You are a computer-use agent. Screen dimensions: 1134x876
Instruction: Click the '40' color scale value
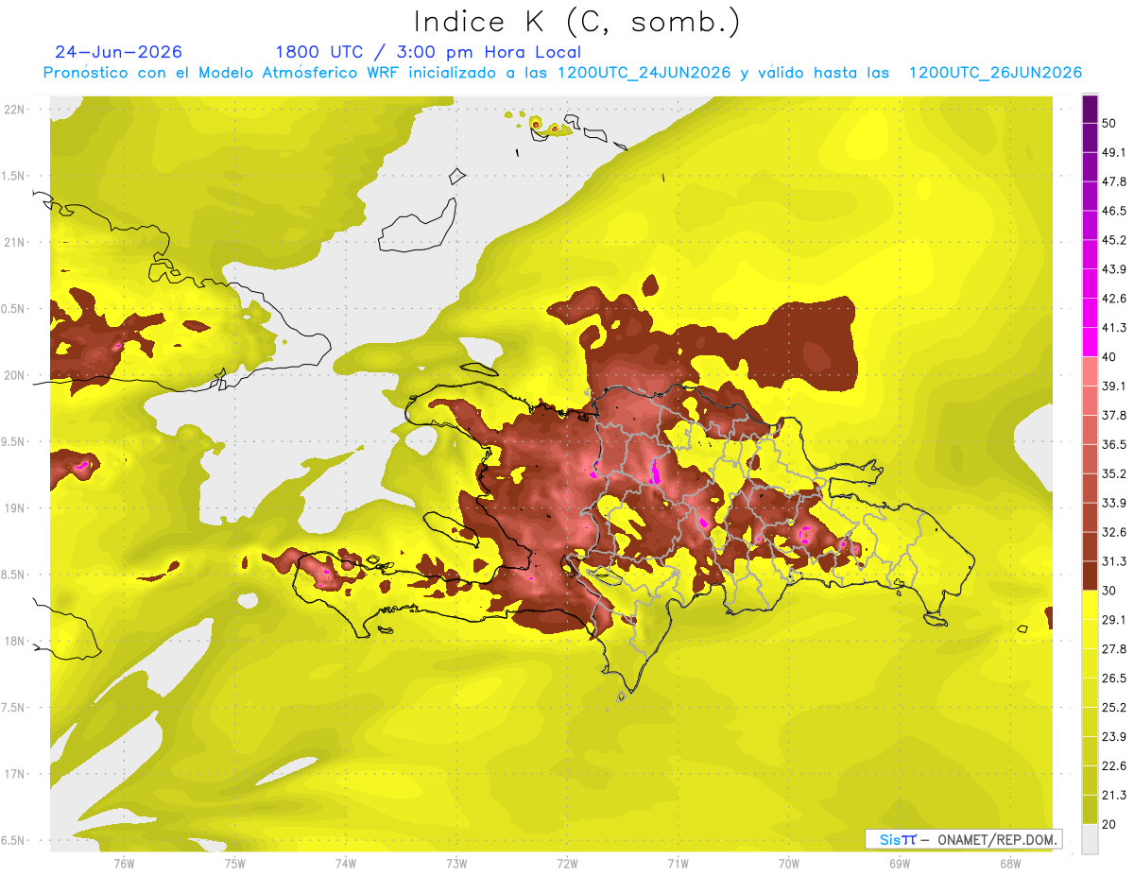coord(1109,356)
